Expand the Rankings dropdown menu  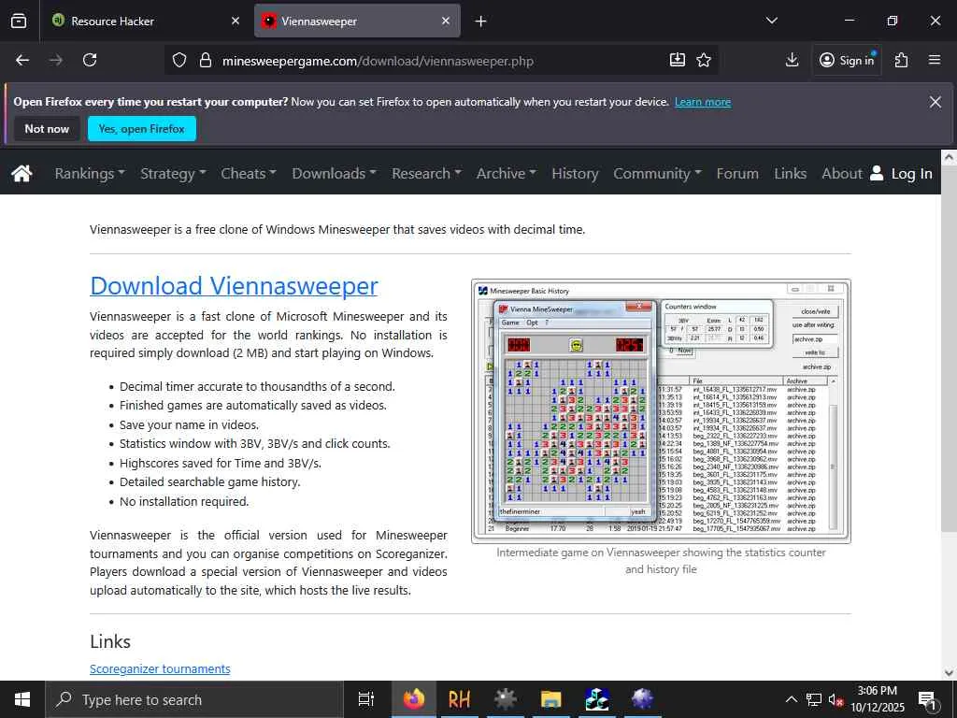tap(90, 173)
